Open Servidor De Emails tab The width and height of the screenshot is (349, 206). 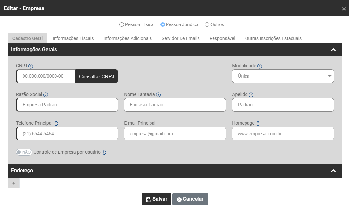click(181, 38)
